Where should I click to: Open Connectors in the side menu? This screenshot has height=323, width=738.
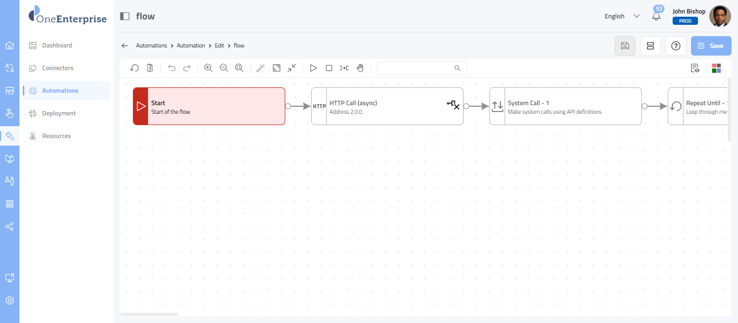click(58, 68)
